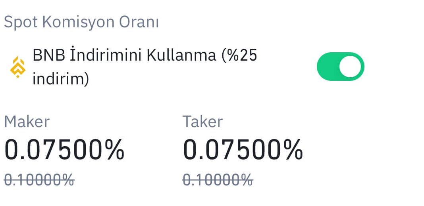424x206 pixels.
Task: Click the BNB İndirimini Kullanma label
Action: coord(124,55)
